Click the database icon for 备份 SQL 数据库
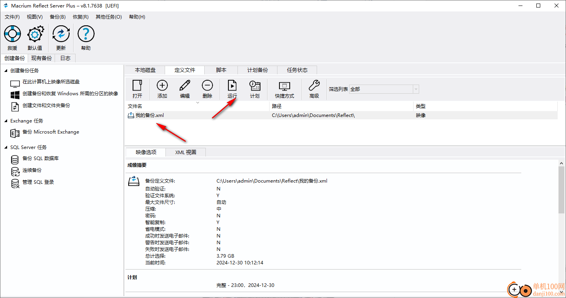 [x=15, y=160]
